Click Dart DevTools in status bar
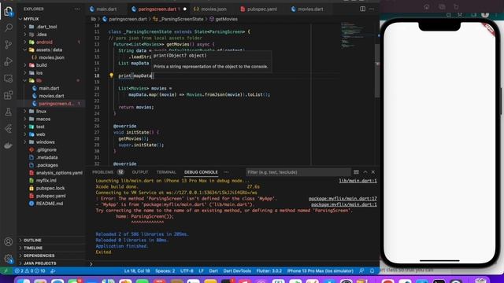This screenshot has width=504, height=283. pos(237,270)
